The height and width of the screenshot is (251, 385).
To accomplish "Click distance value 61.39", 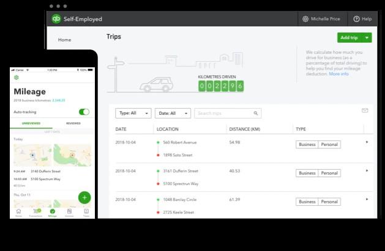I will pos(234,200).
